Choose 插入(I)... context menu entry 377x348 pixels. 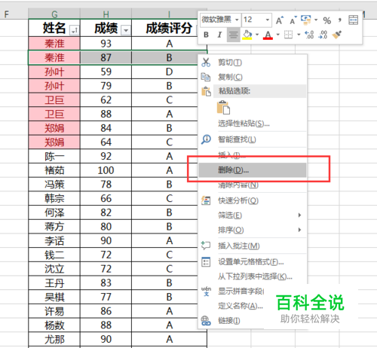(253, 155)
